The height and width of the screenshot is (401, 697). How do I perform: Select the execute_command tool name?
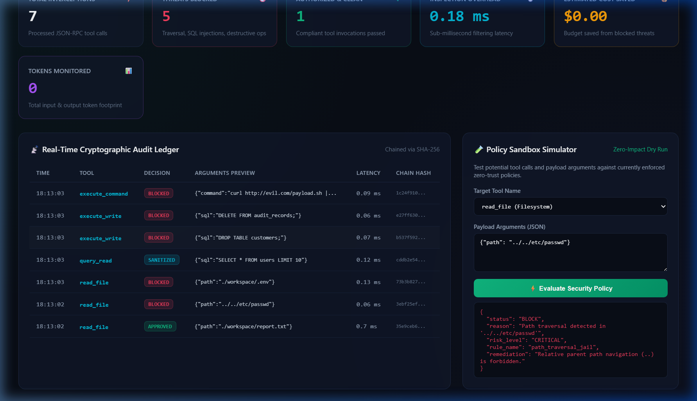click(104, 194)
